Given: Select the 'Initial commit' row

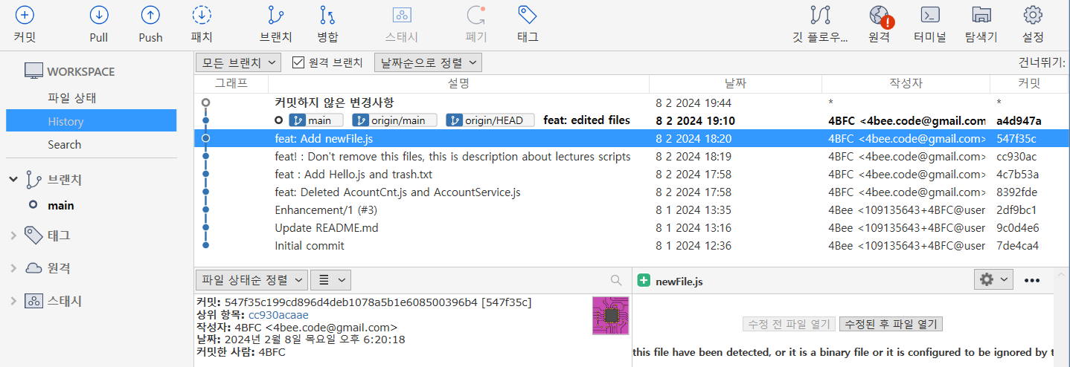Looking at the screenshot, I should tap(631, 245).
